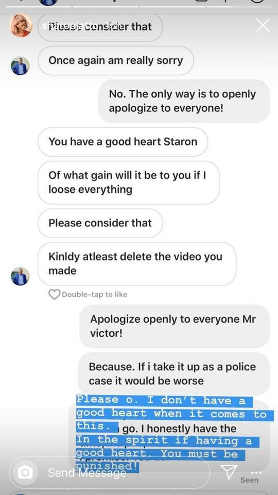
Task: Select the "No. The only way" reply bubble
Action: (184, 101)
